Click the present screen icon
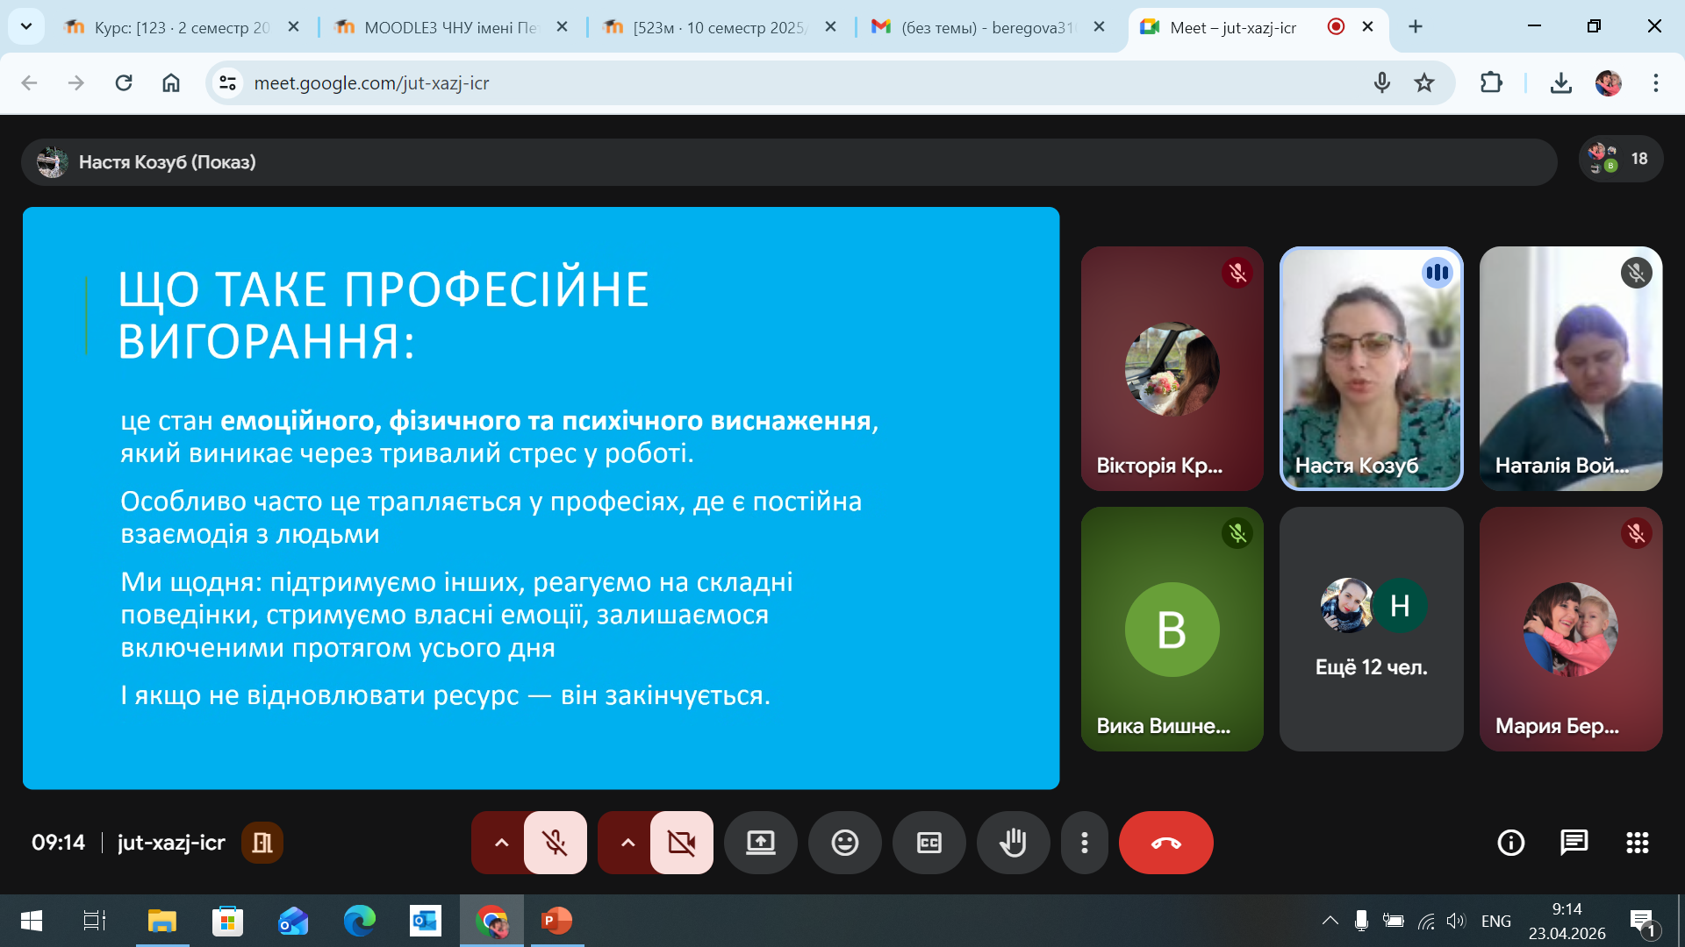1685x947 pixels. tap(760, 843)
